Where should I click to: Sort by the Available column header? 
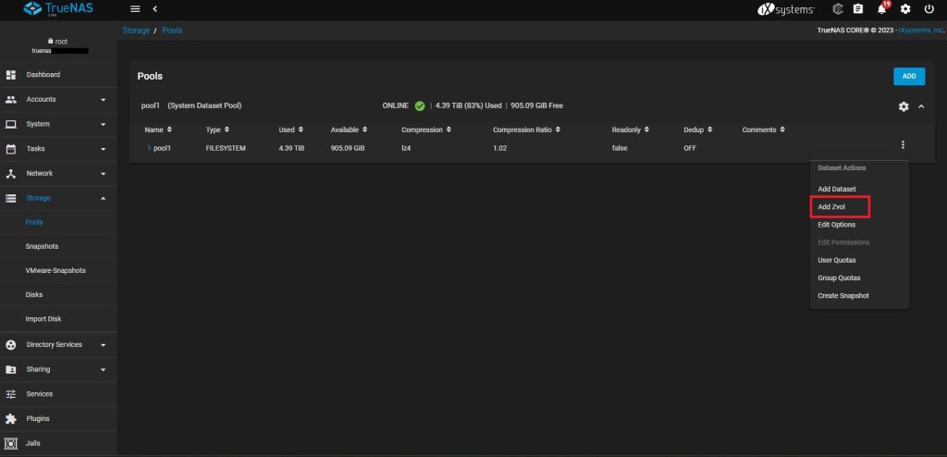(x=349, y=130)
